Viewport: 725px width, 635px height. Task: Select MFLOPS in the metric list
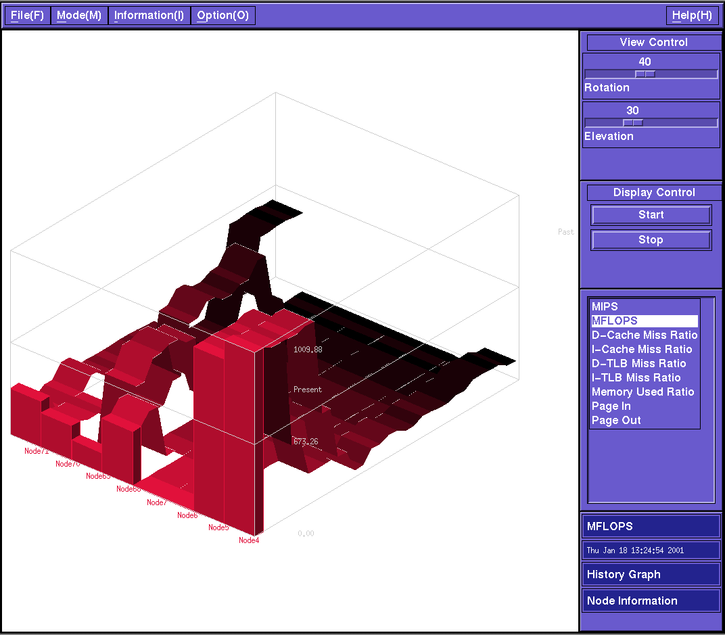[614, 321]
